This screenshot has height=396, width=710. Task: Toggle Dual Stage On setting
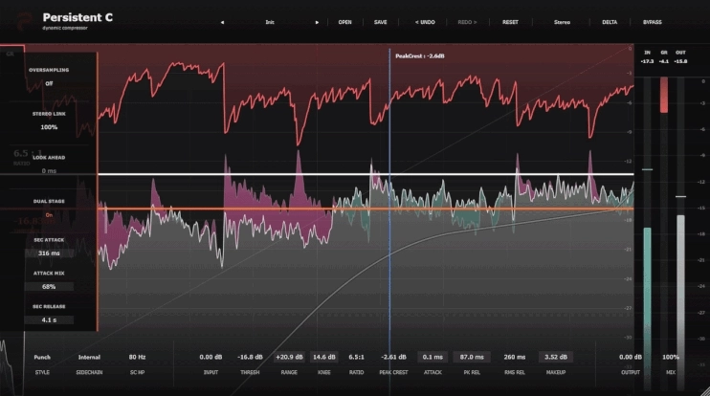pyautogui.click(x=49, y=215)
